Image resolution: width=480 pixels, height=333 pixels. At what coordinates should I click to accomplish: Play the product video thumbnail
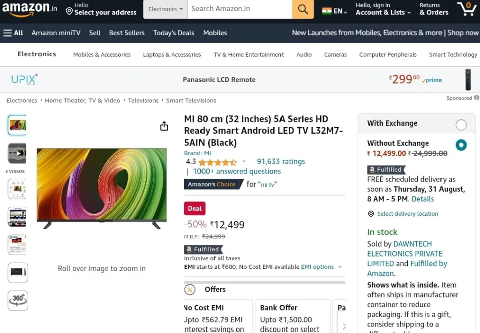point(17,153)
